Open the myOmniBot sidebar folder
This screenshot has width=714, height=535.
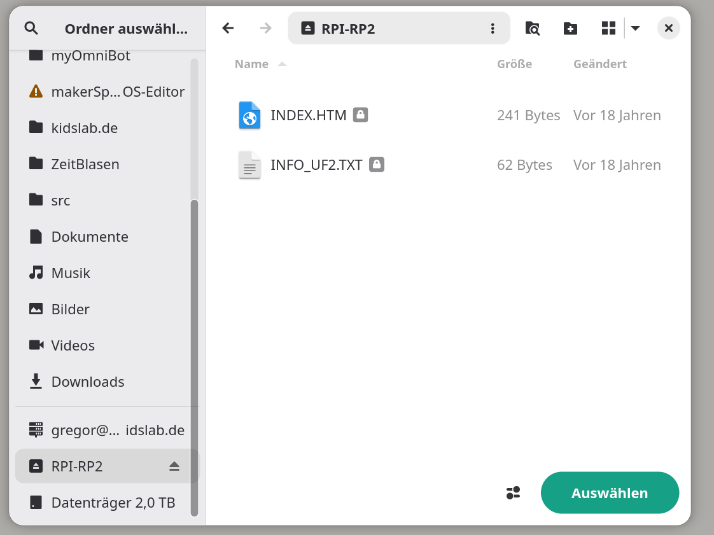107,55
